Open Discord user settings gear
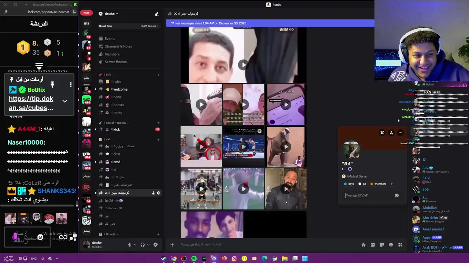Screen dimensions: 469x263 point(156,245)
